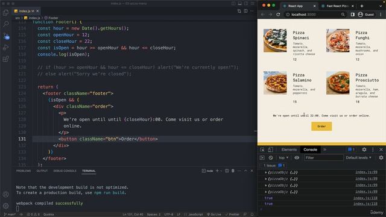Switch to the Debug Console tab
Image resolution: width=386 pixels, height=217 pixels.
[65, 171]
